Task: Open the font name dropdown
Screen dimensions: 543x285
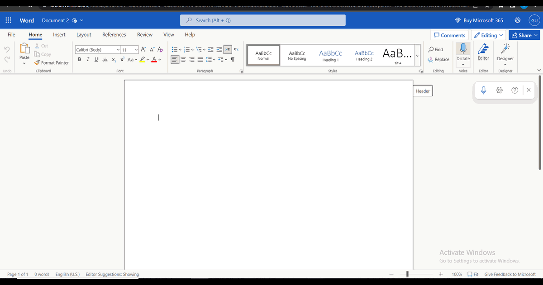Action: [x=119, y=50]
